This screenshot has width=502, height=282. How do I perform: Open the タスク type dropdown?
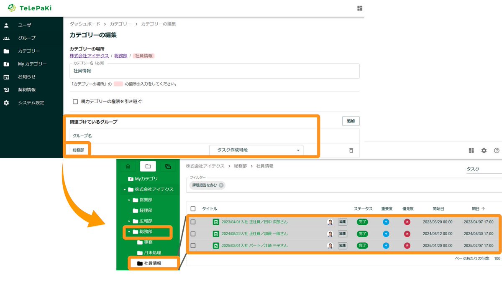point(484,169)
